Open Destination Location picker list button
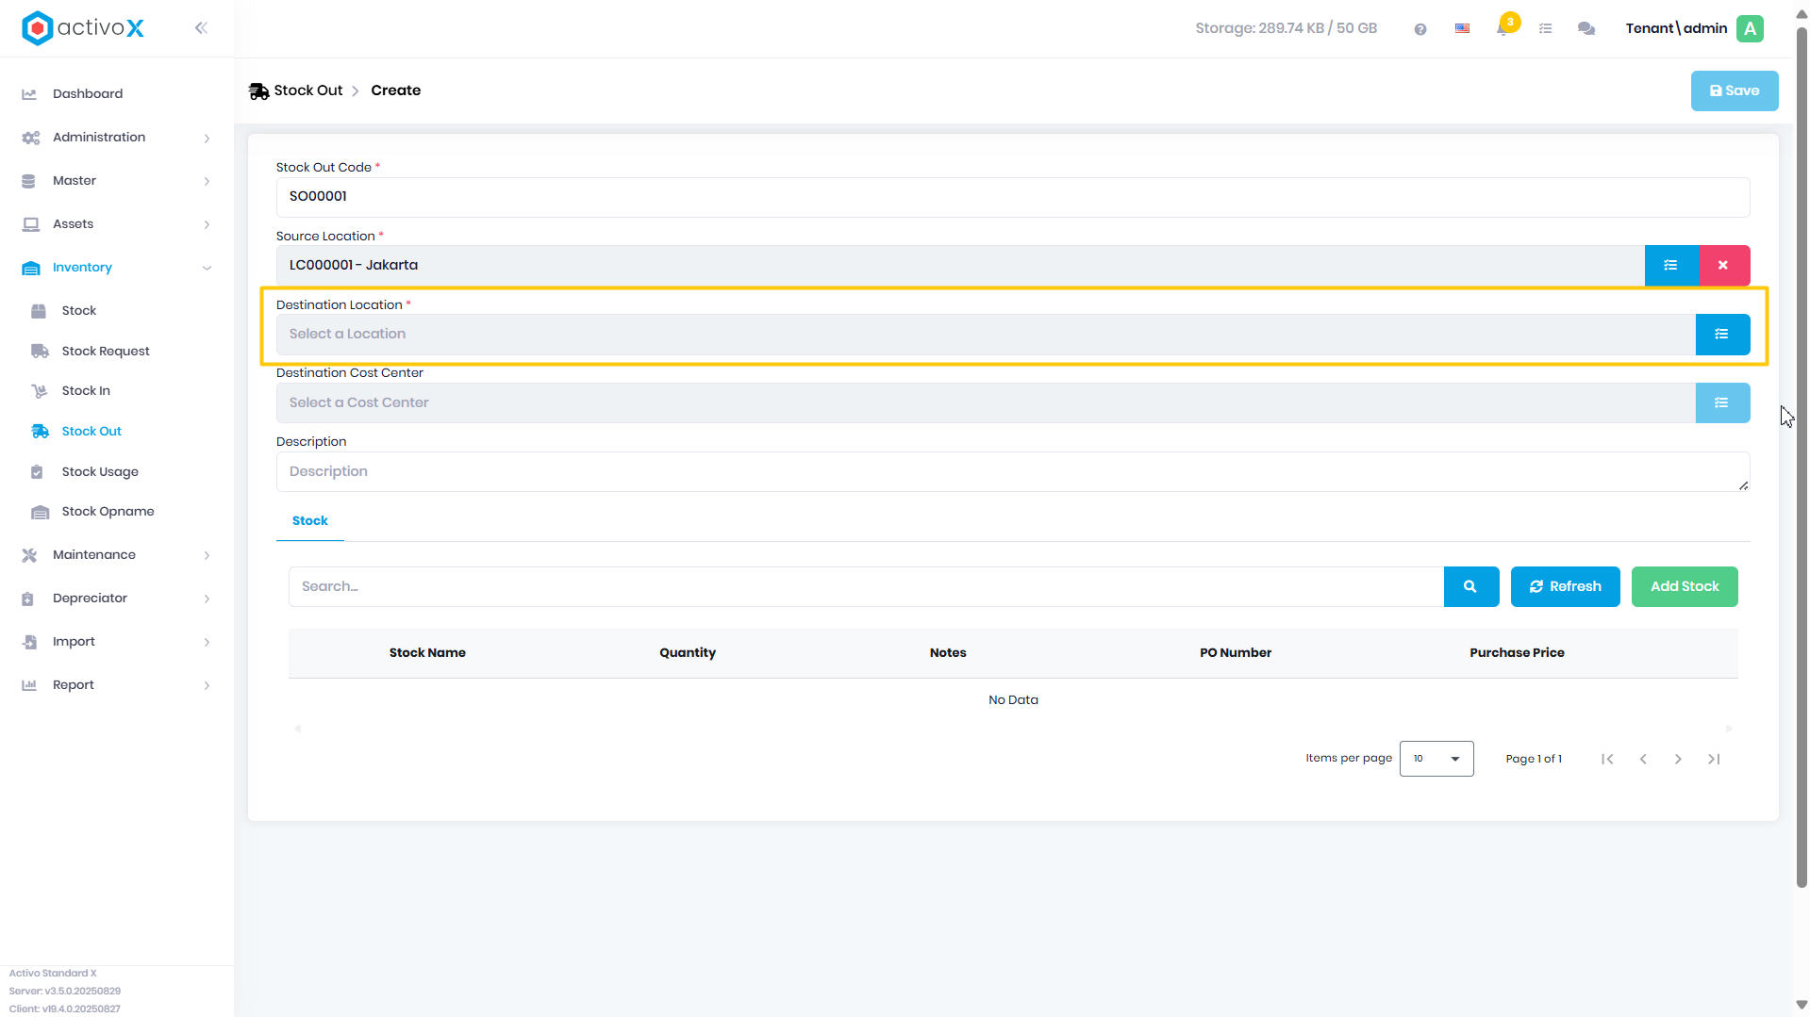Screen dimensions: 1810x1017 click(x=1722, y=334)
